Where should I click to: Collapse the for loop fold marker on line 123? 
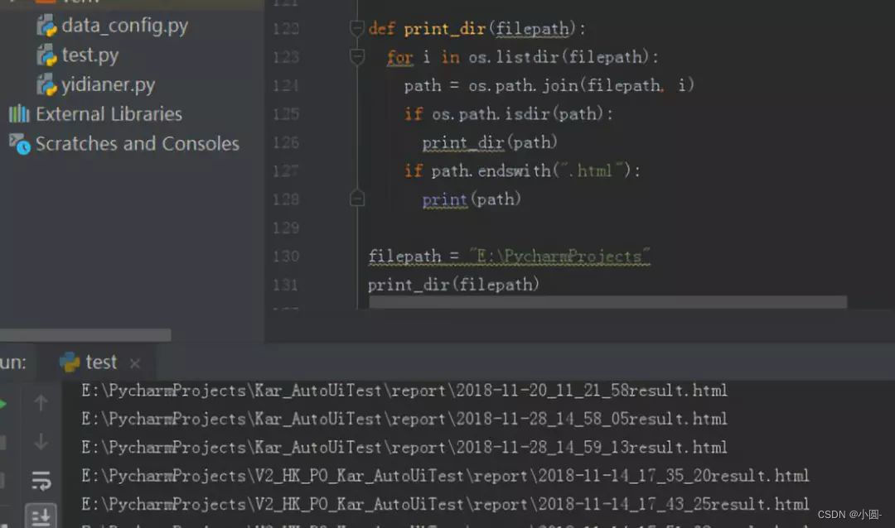356,56
